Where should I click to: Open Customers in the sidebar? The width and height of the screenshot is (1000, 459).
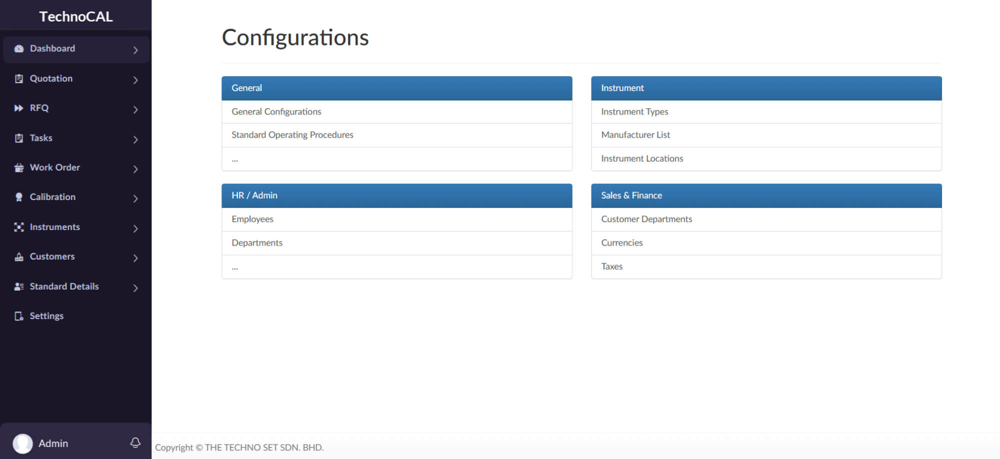[76, 256]
